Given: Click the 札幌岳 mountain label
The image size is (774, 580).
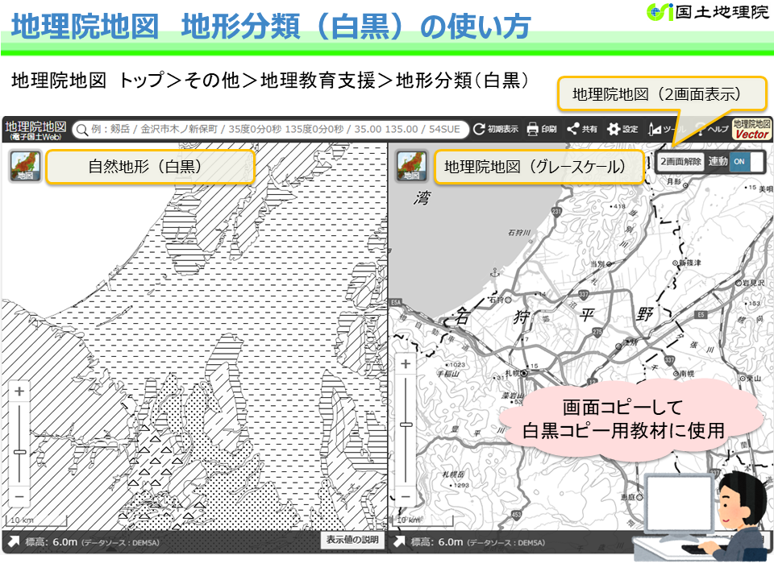Looking at the screenshot, I should tap(452, 474).
